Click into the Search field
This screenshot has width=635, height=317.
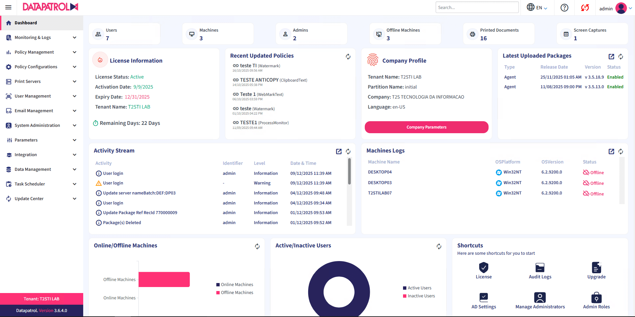pos(477,7)
